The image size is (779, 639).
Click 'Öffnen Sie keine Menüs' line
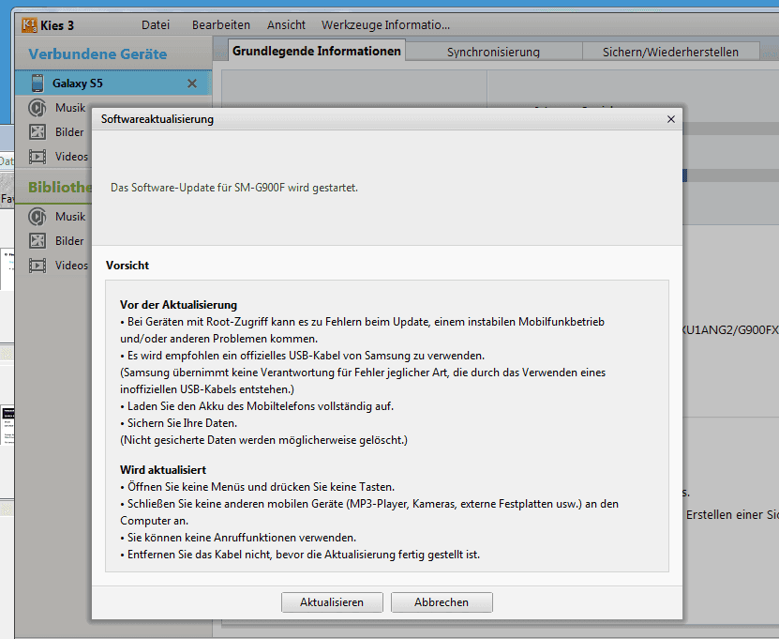[258, 487]
